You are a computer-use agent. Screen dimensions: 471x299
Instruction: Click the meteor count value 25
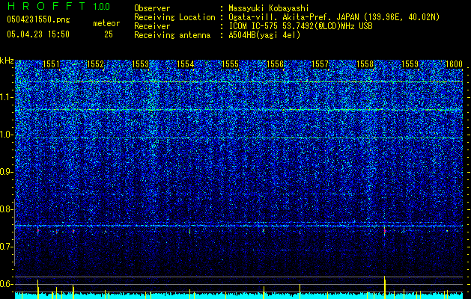click(109, 34)
